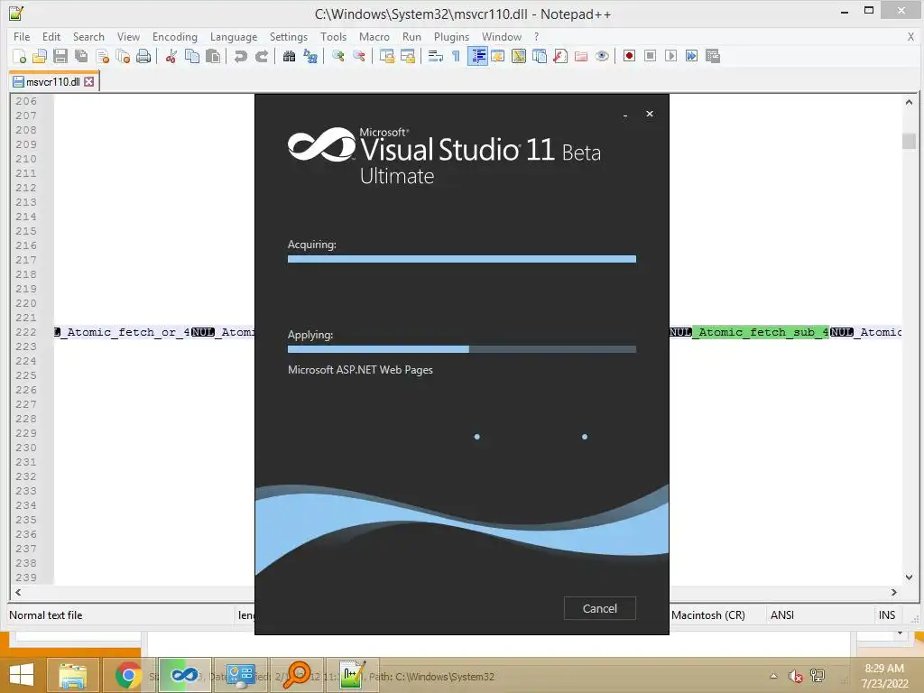Screen dimensions: 924x693
Task: Click Macintosh (CR) in the status bar
Action: pyautogui.click(x=707, y=615)
